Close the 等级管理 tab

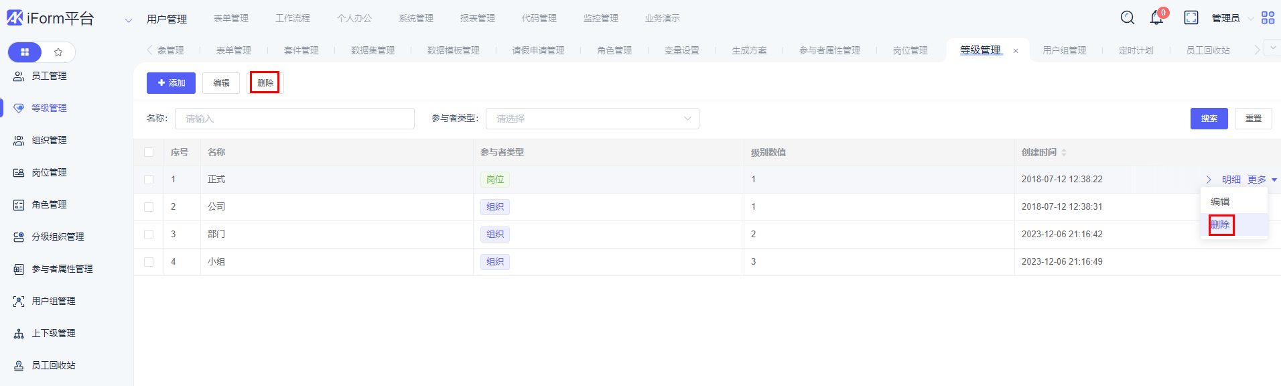tap(1016, 51)
